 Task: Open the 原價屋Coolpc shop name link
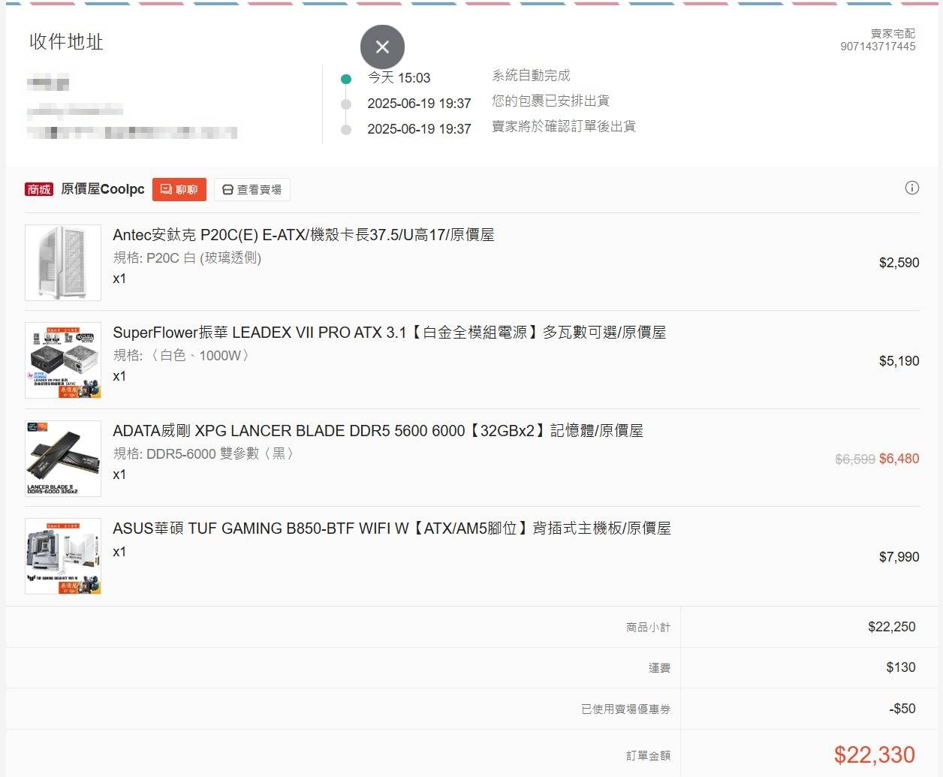click(102, 189)
